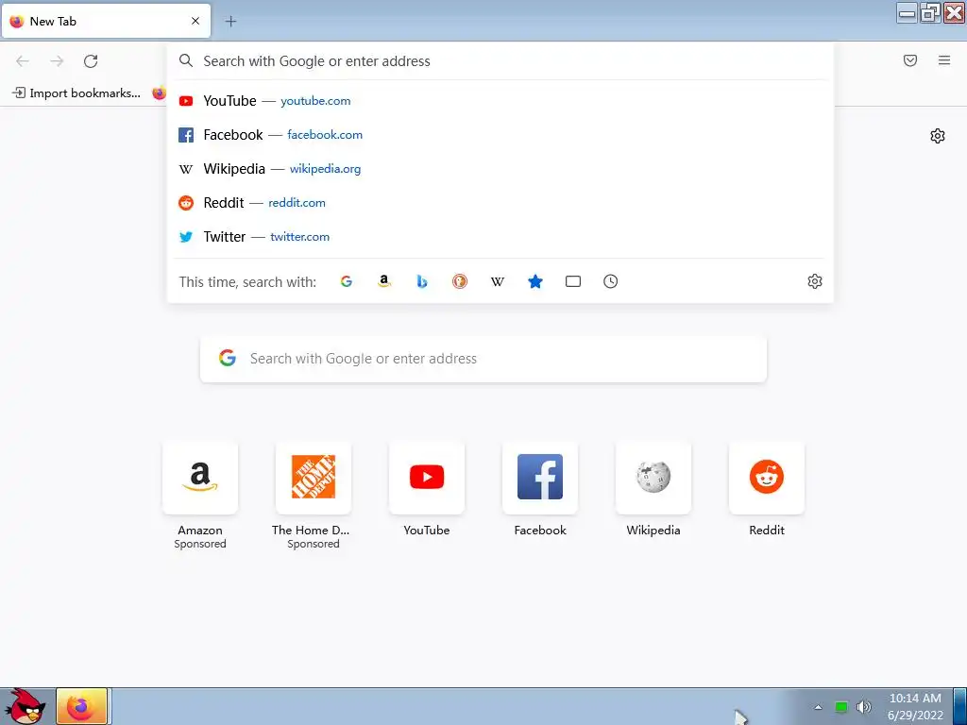Select the New Tab tab
The height and width of the screenshot is (725, 967).
(106, 21)
